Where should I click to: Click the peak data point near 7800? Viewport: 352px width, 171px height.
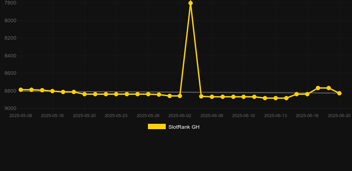[x=191, y=3]
